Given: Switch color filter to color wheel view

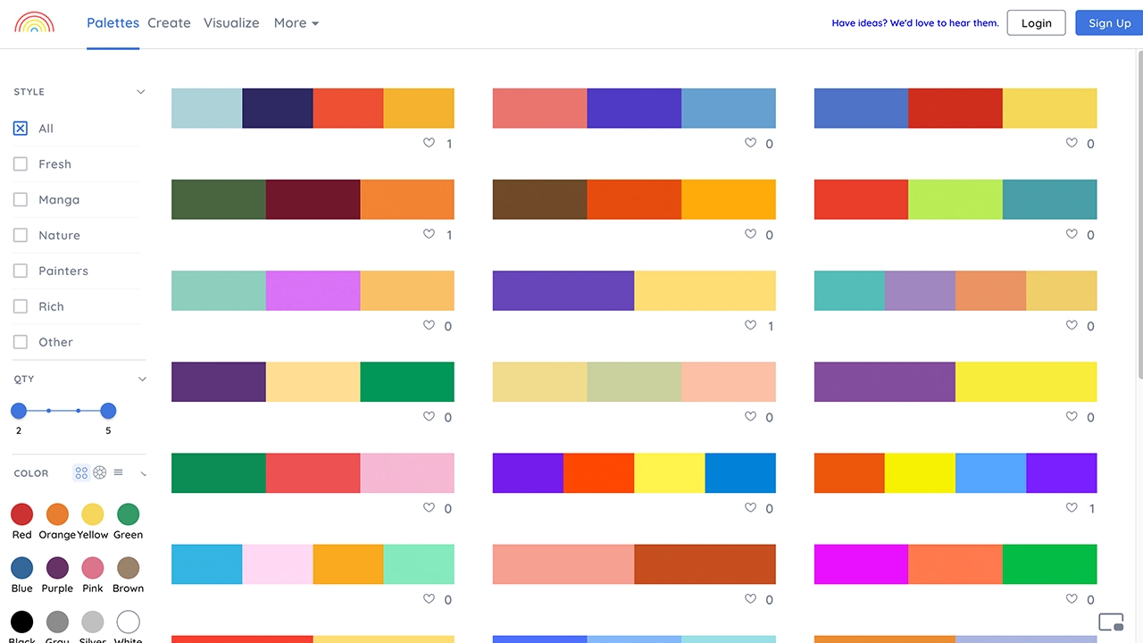Looking at the screenshot, I should (x=100, y=473).
